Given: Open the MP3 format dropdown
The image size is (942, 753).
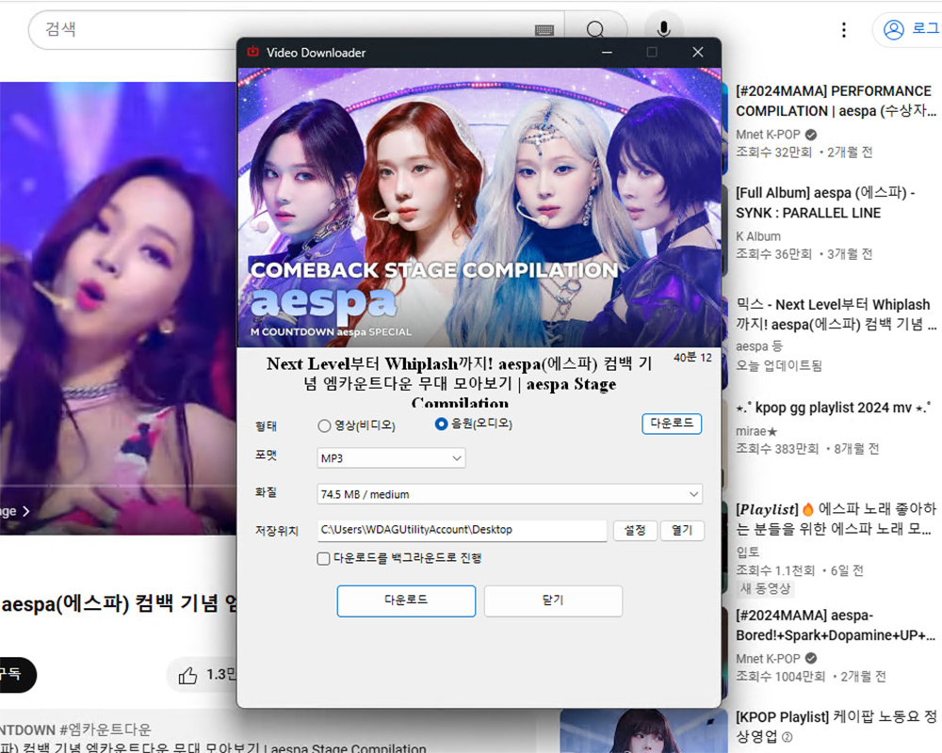Looking at the screenshot, I should click(x=391, y=458).
